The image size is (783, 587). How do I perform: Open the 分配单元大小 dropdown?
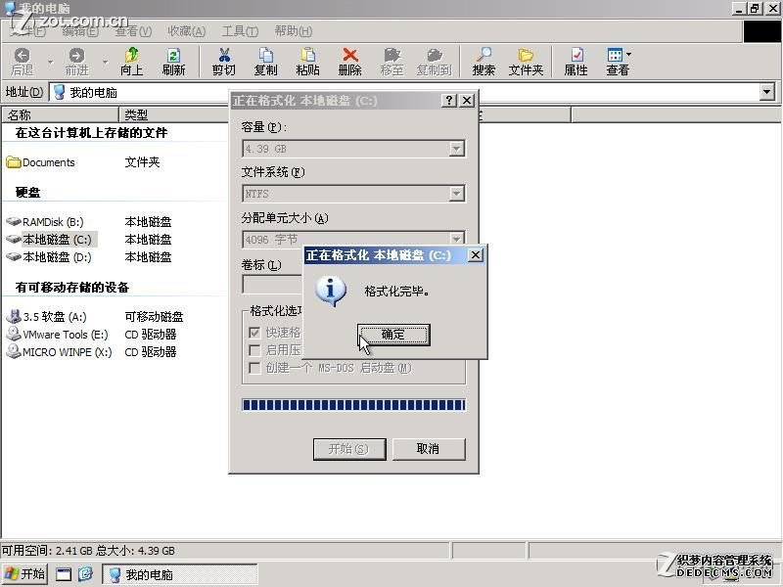[456, 238]
